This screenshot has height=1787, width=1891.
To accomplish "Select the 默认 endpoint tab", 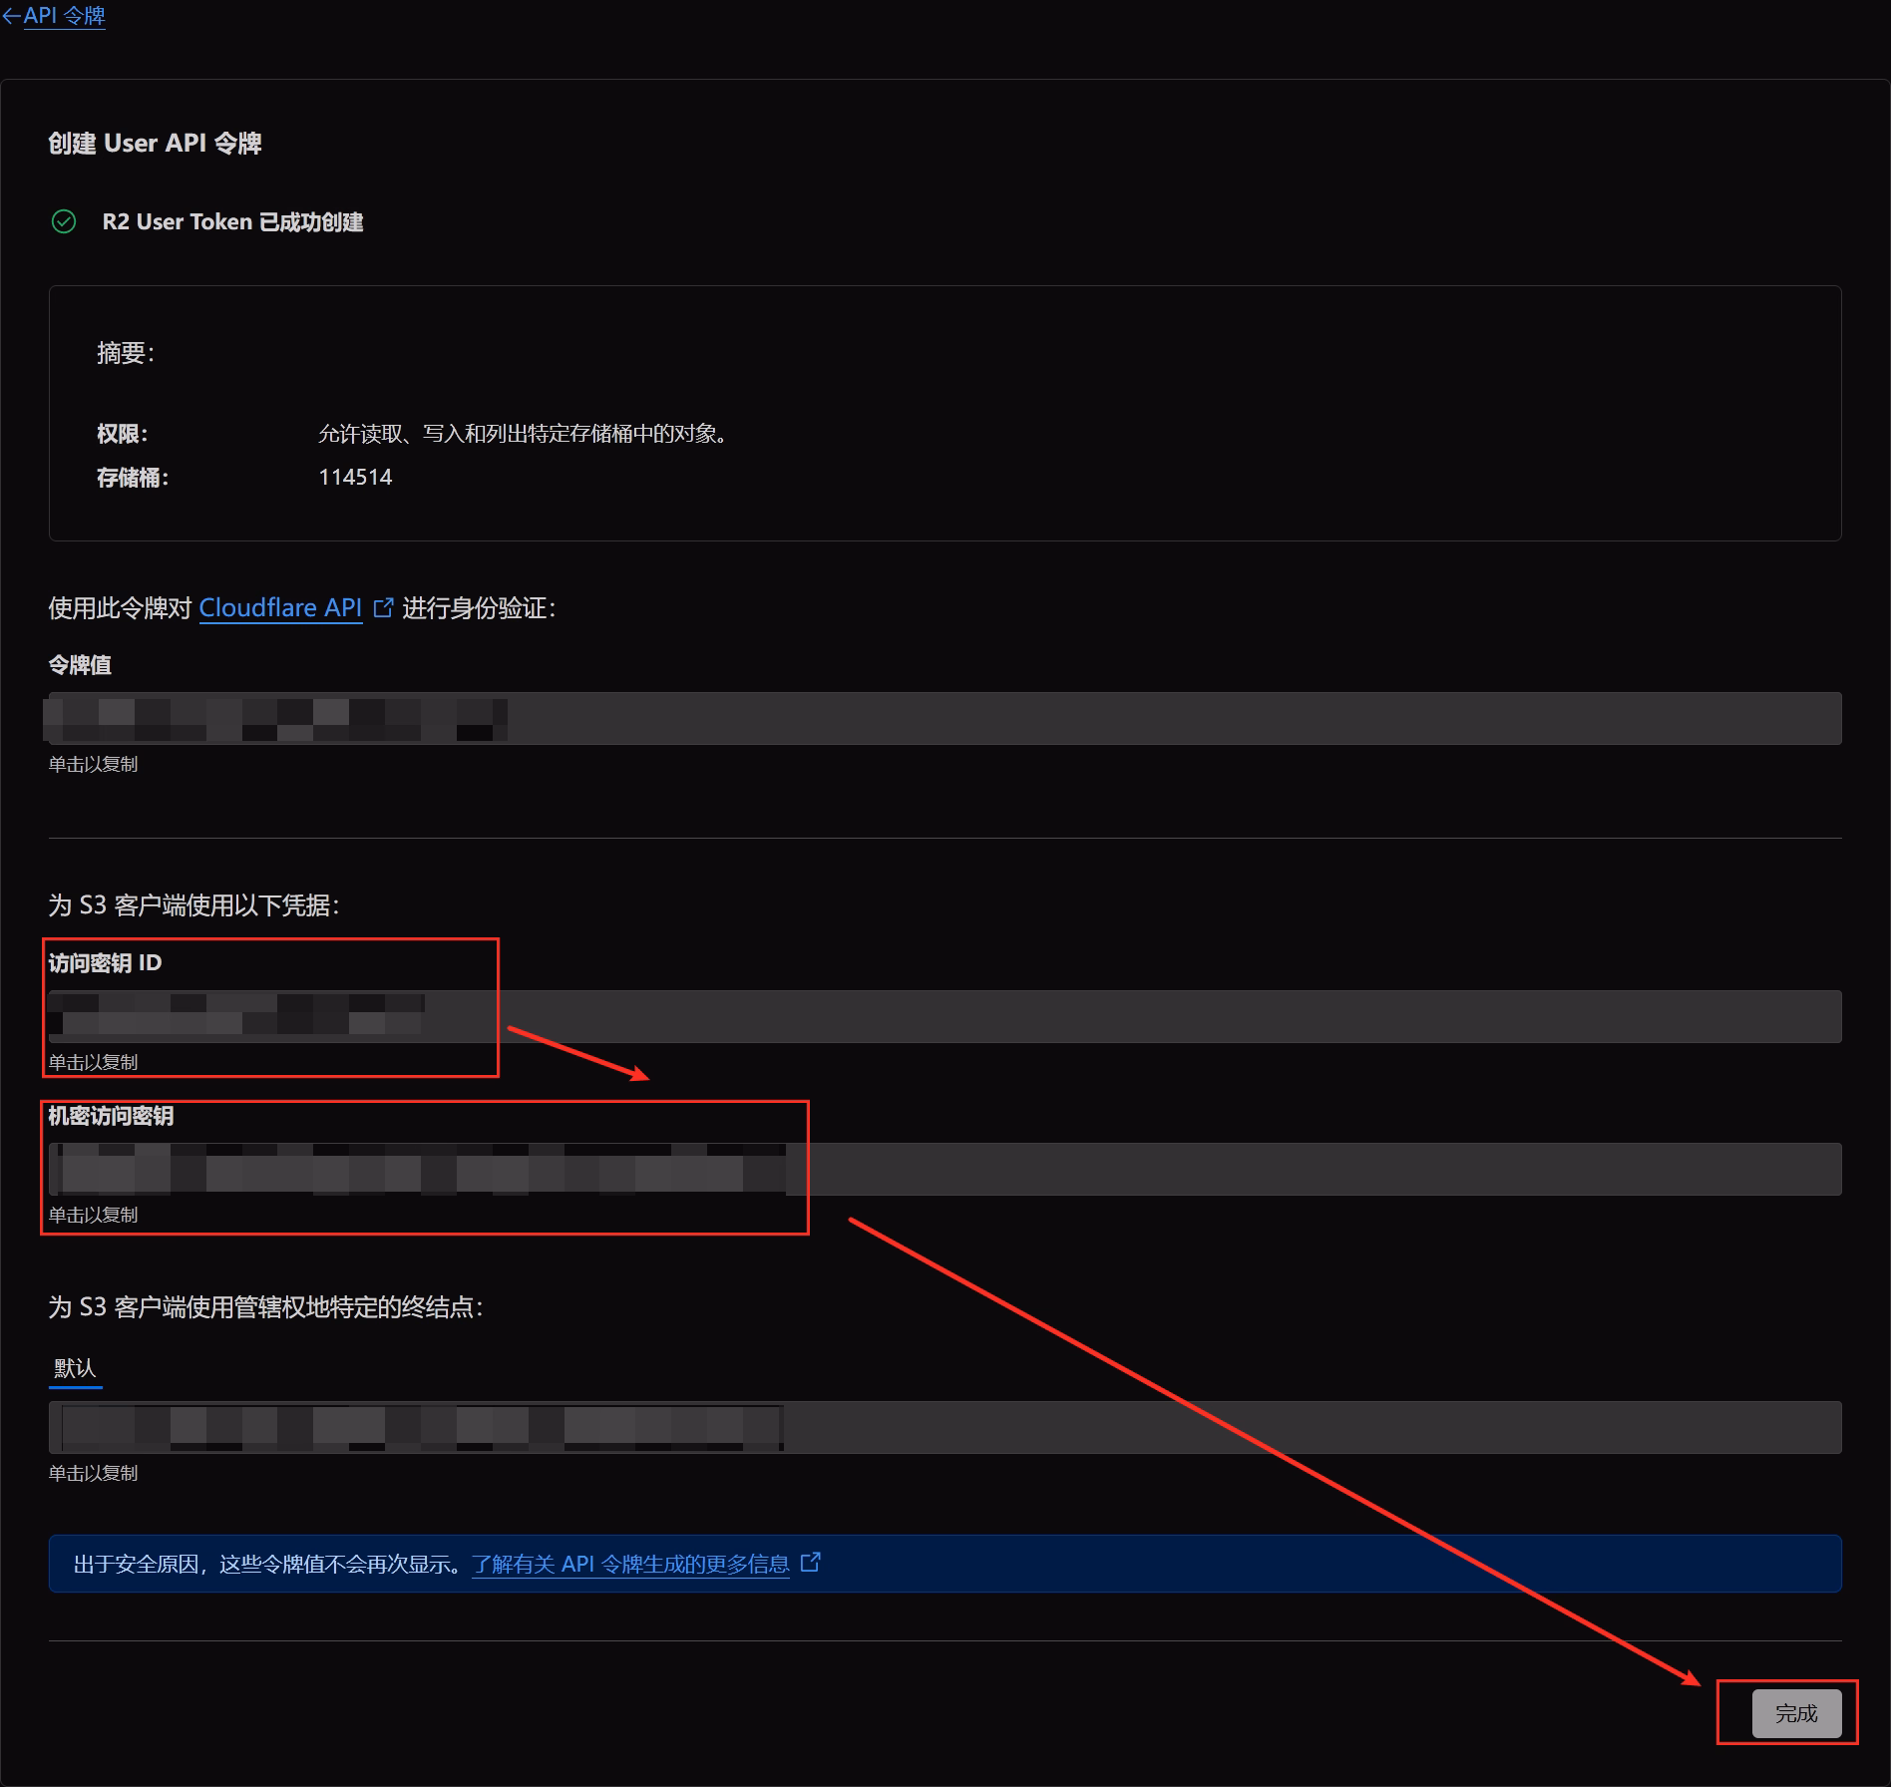I will pos(75,1367).
